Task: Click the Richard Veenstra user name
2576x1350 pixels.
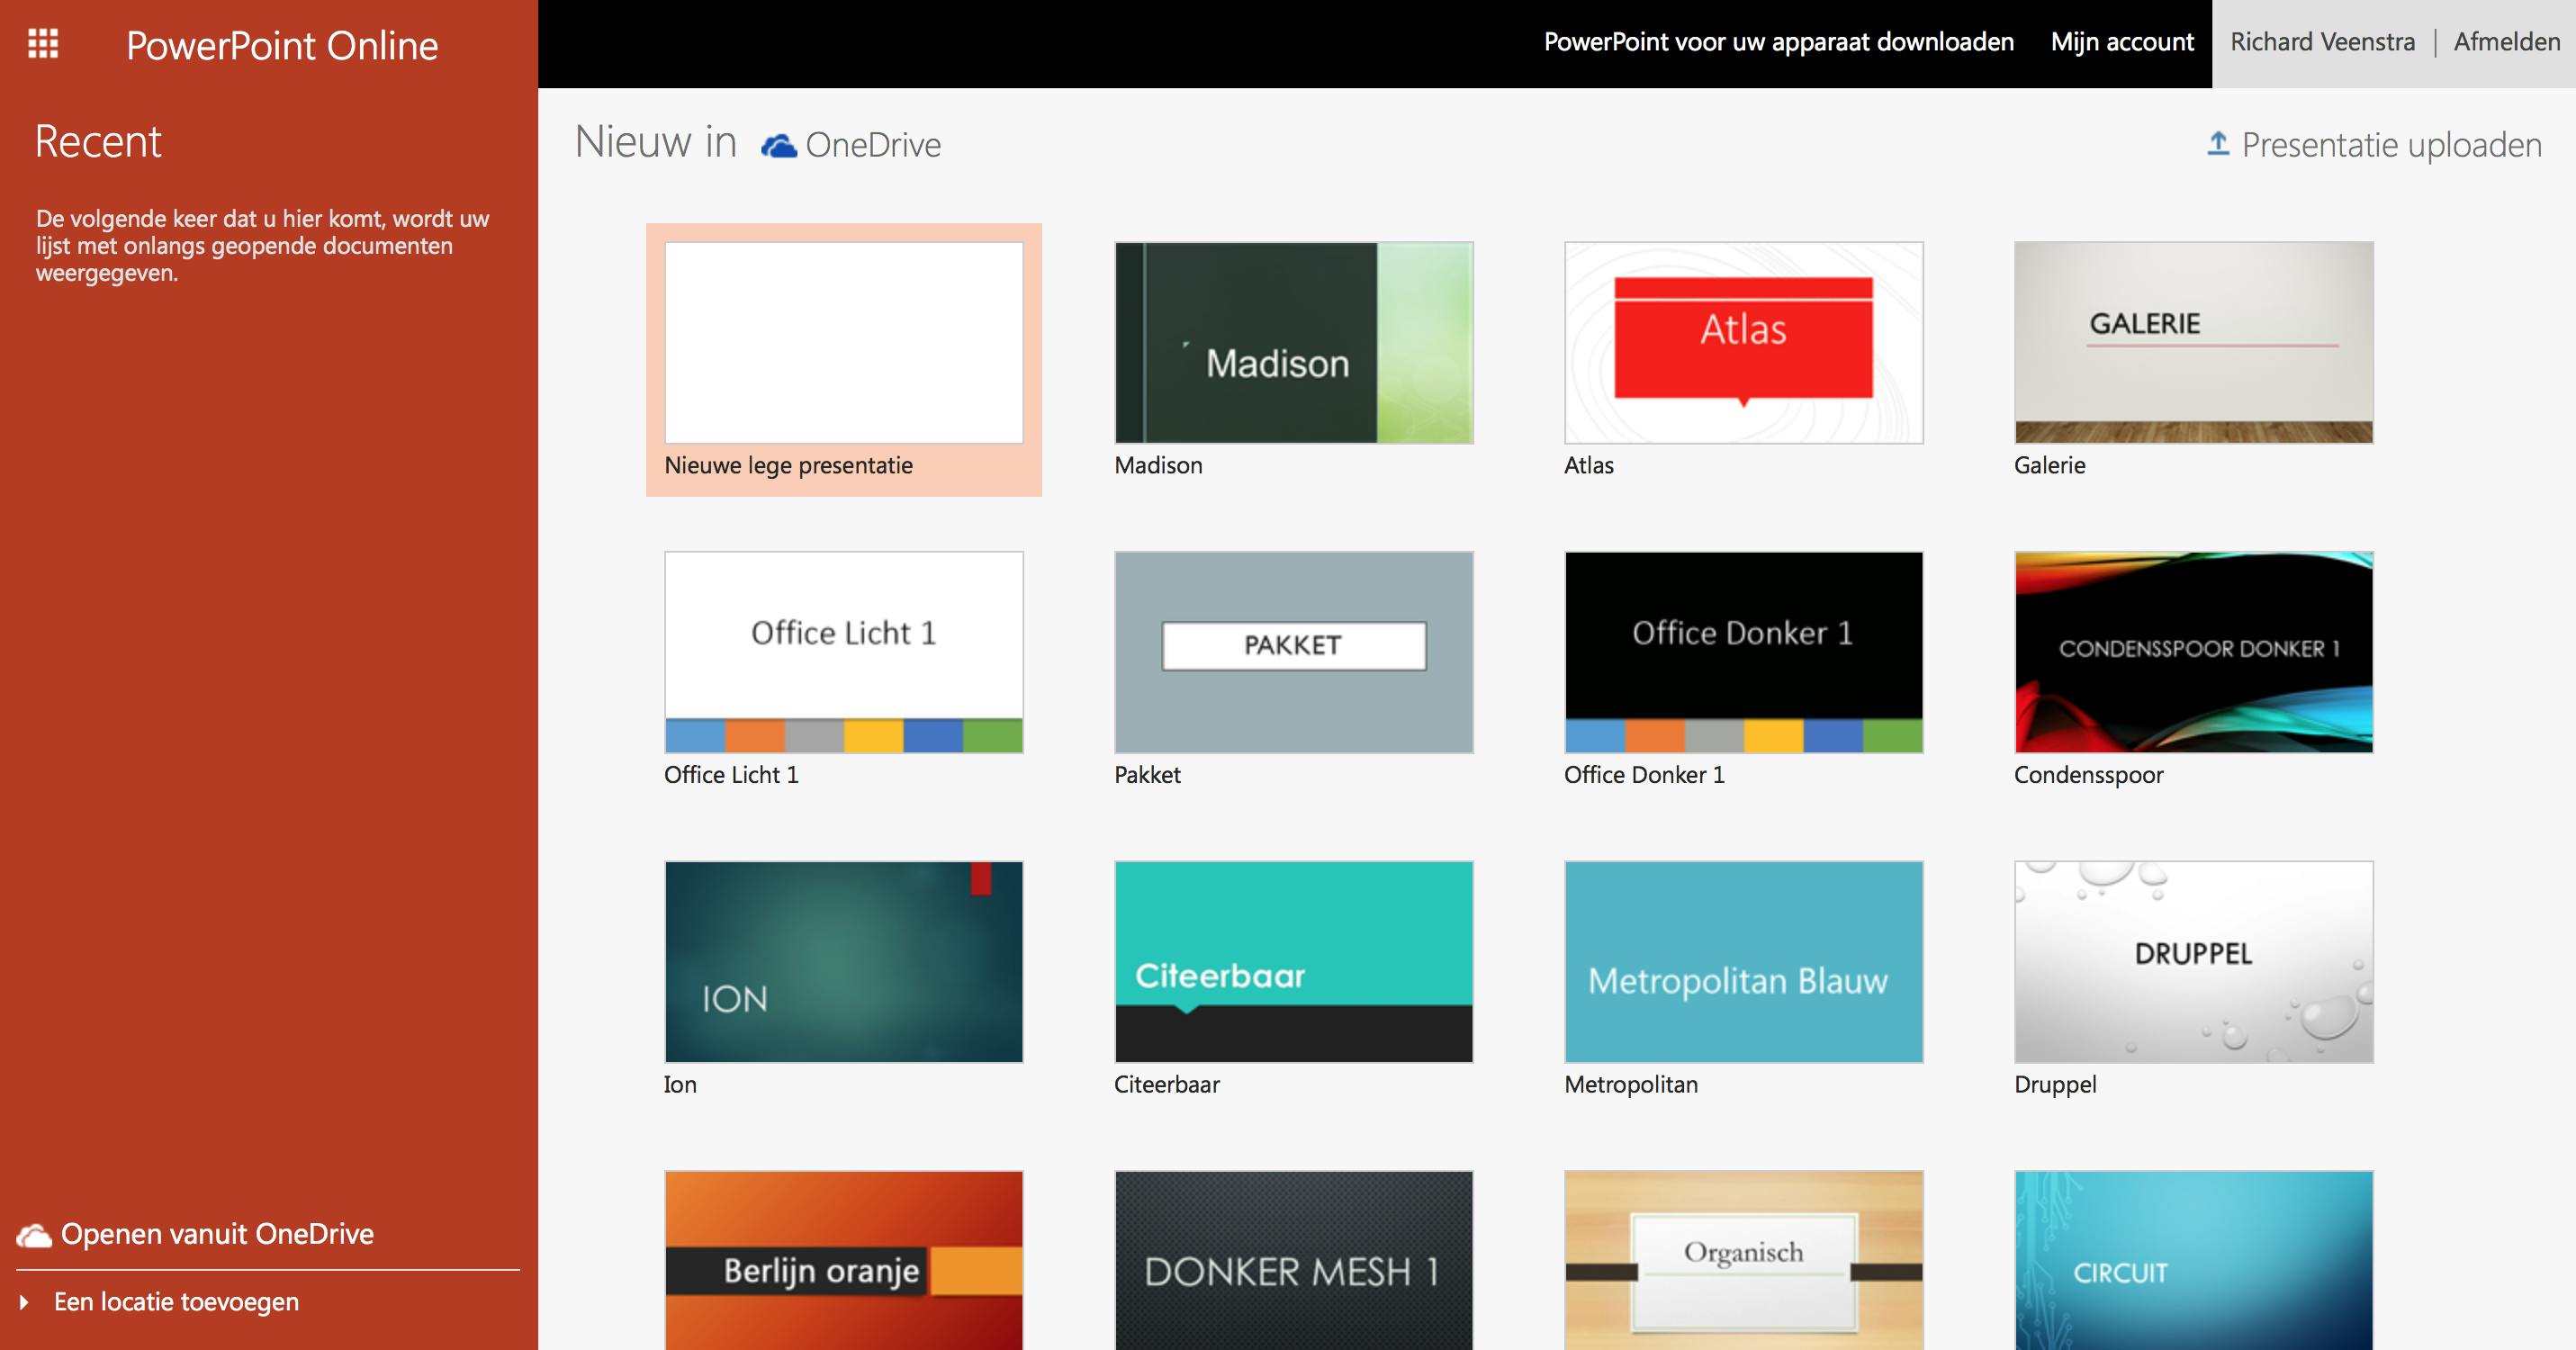Action: click(2322, 42)
